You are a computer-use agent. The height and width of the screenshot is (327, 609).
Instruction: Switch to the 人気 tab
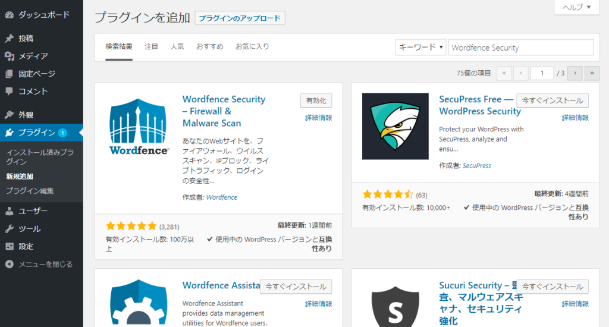[177, 46]
